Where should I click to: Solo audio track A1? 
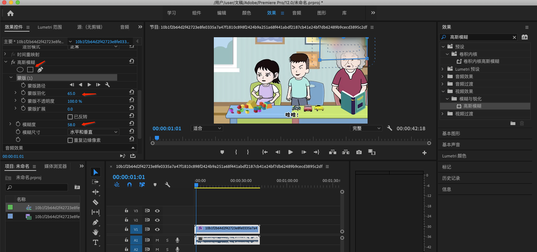(167, 240)
